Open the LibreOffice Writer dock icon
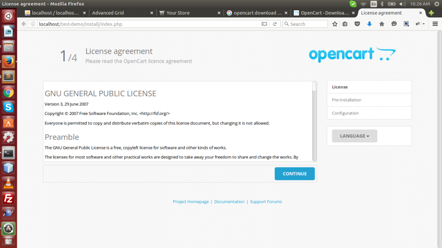This screenshot has width=442, height=248. click(8, 31)
